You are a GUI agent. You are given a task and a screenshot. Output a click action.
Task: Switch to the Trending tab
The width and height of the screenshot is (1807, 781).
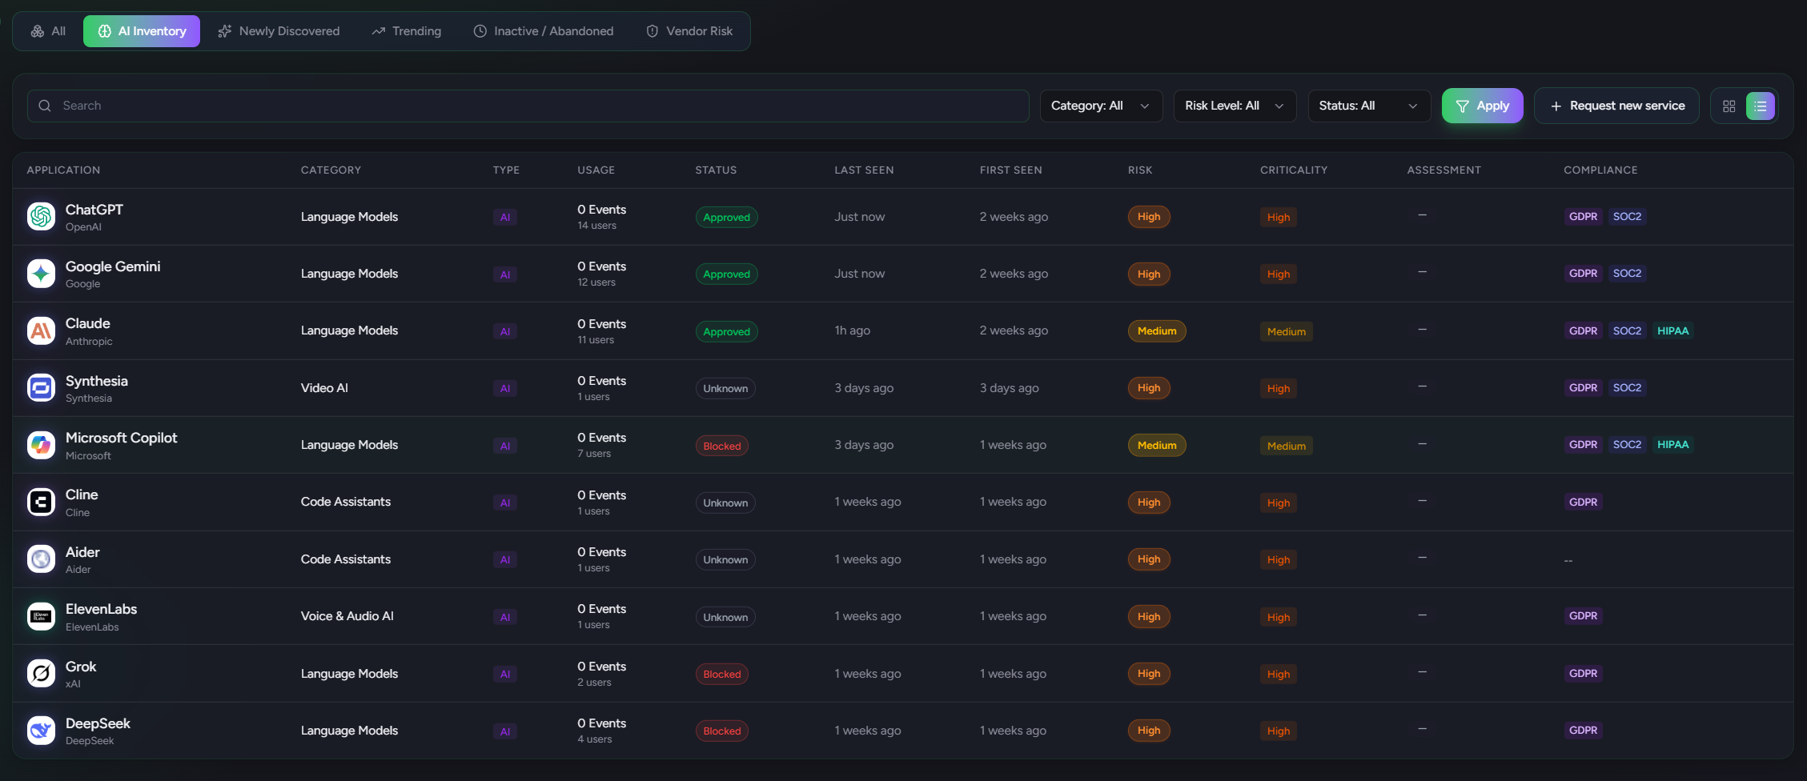click(x=406, y=31)
